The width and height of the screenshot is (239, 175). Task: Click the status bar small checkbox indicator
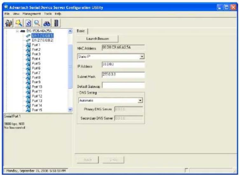(186, 171)
